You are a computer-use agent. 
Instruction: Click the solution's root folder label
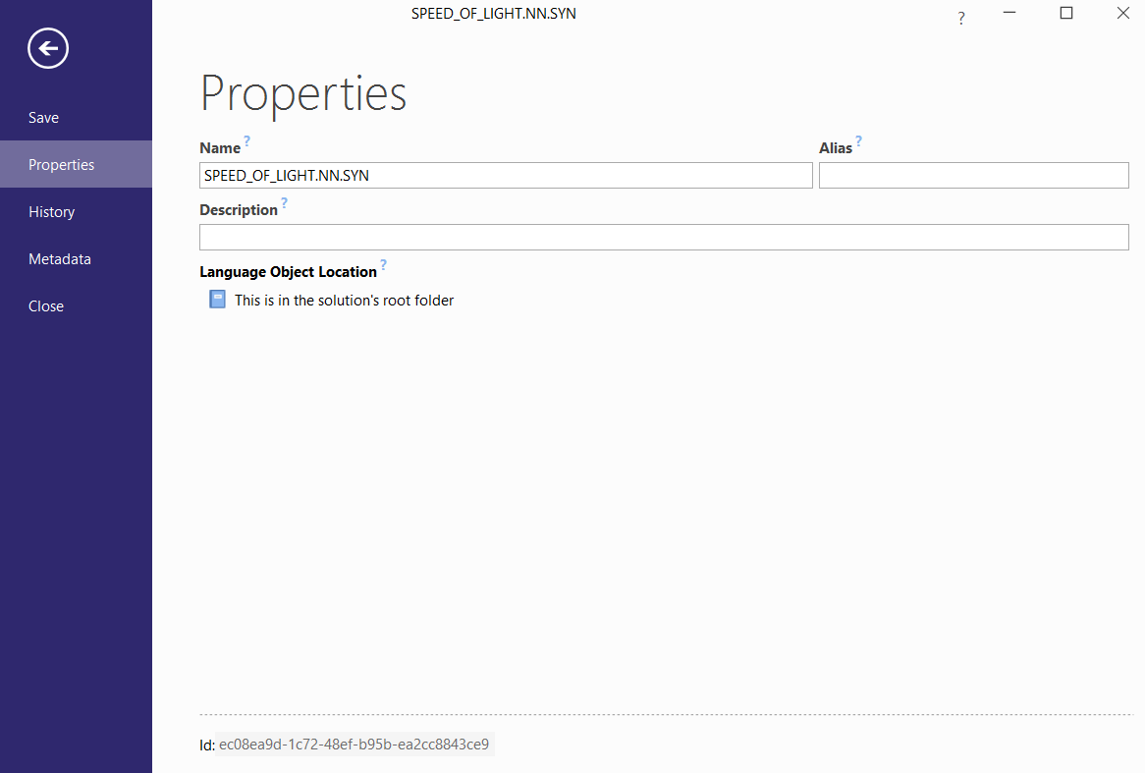tap(344, 300)
